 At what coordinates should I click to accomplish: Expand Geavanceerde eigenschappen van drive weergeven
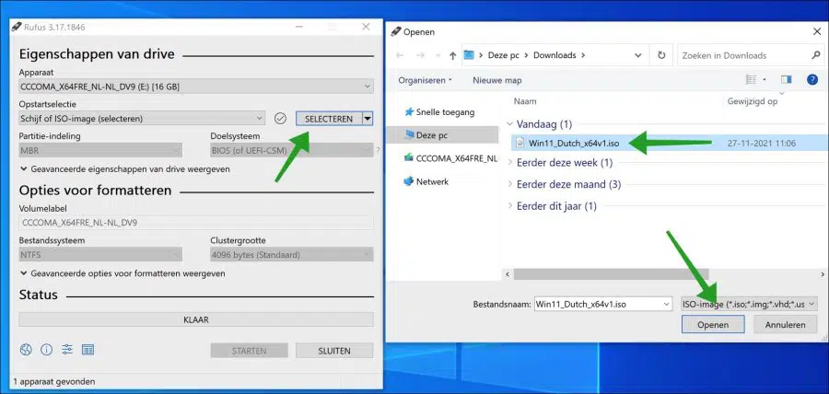(x=124, y=169)
